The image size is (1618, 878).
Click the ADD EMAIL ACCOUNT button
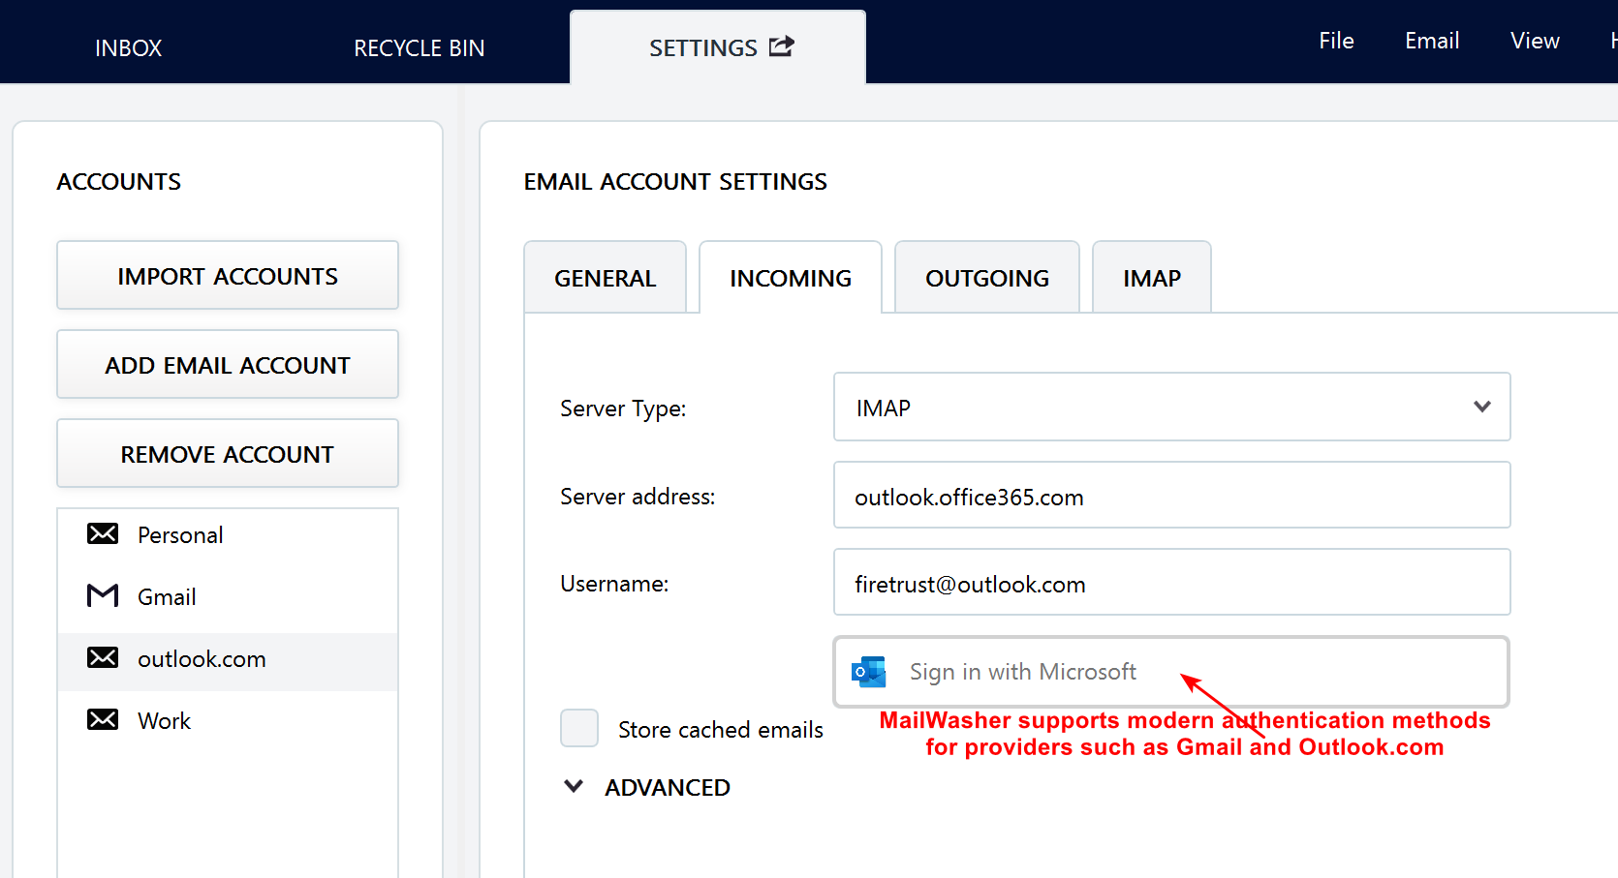pos(228,365)
